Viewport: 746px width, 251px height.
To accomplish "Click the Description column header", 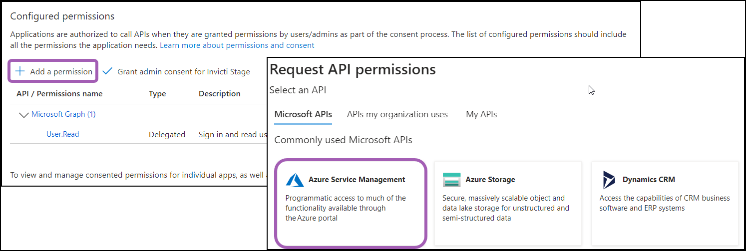I will click(x=220, y=93).
